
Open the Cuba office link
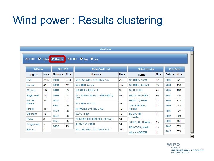click(x=30, y=119)
